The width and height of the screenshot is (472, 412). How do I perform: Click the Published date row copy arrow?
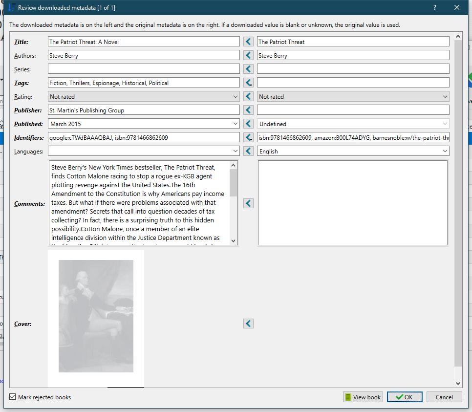(x=248, y=124)
